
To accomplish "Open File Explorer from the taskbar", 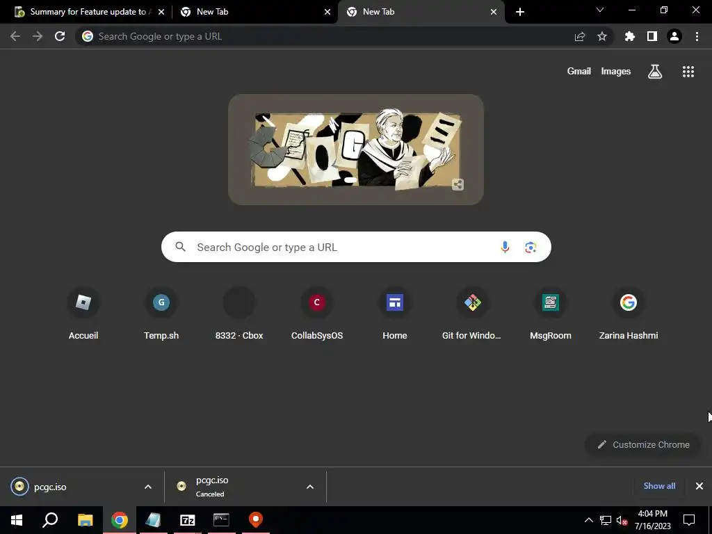I will [x=85, y=520].
